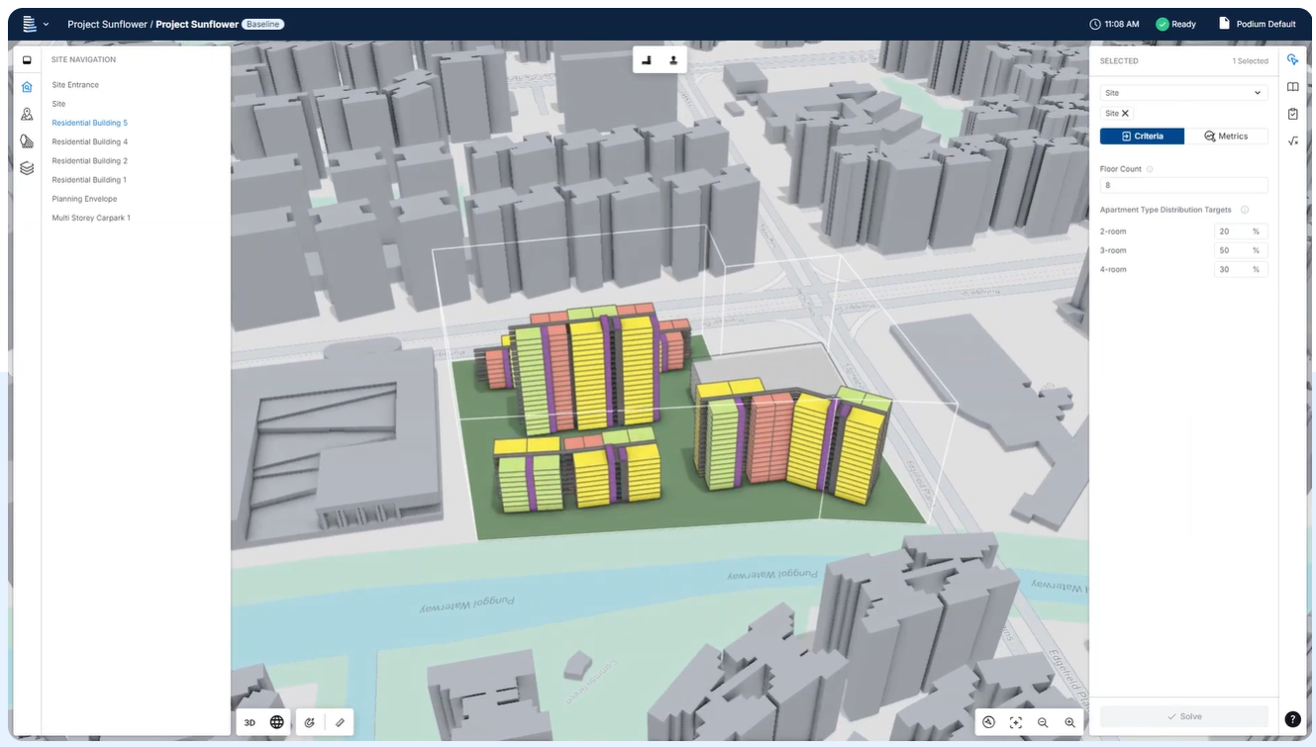Click the Floor Count input field
Screen dimensions: 1316x747
1183,185
